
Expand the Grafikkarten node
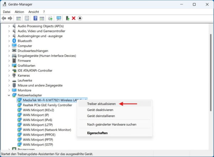9,66
